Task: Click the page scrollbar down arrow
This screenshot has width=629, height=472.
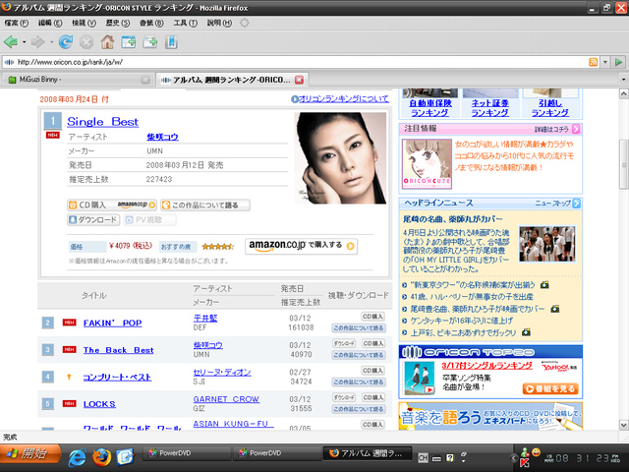Action: (x=624, y=425)
